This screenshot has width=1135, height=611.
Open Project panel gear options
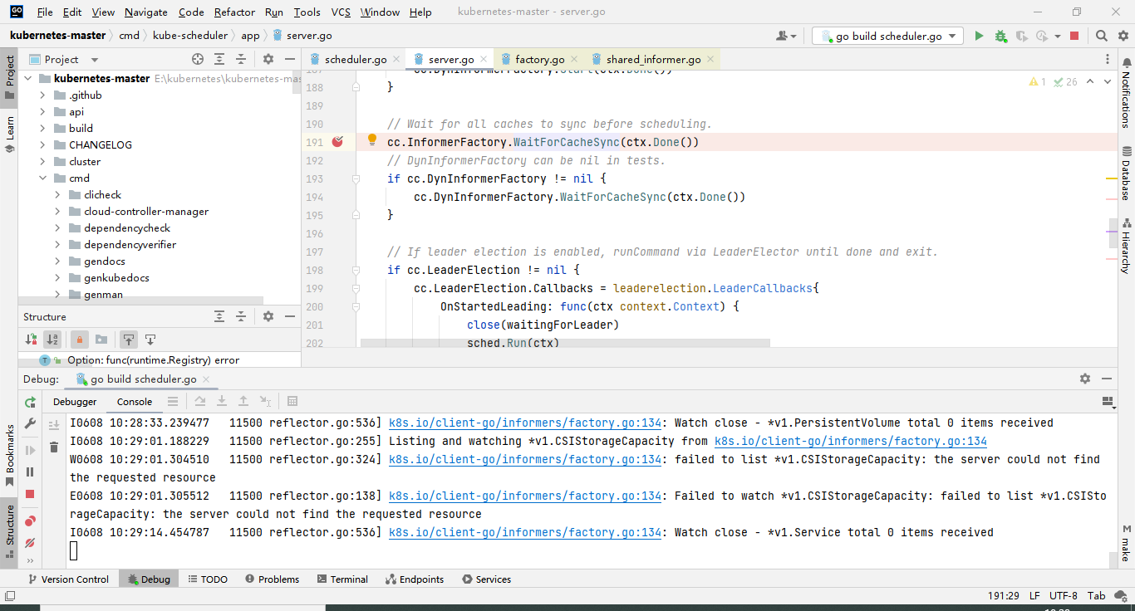tap(268, 59)
